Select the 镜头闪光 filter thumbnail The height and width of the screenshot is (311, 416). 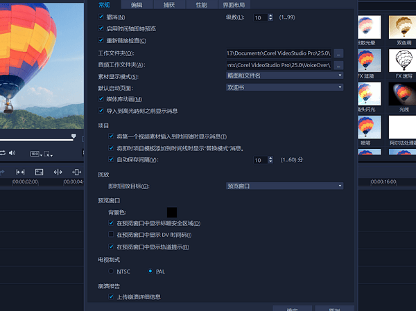[x=370, y=94]
